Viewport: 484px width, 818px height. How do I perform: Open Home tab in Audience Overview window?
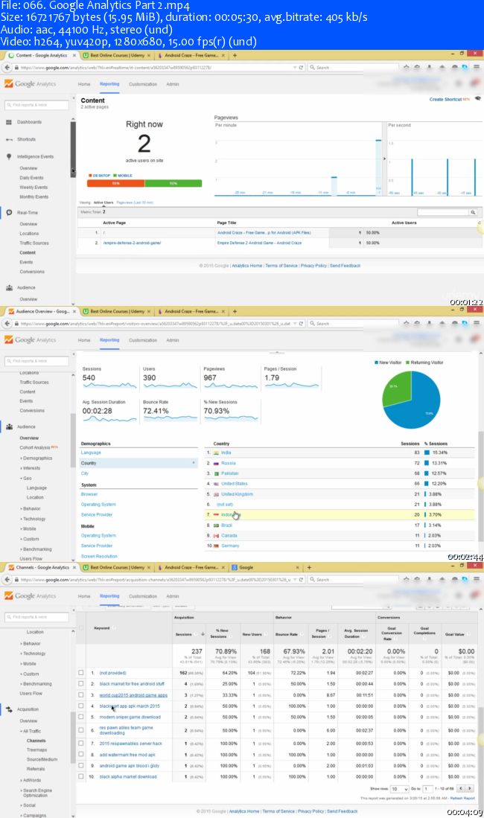pyautogui.click(x=84, y=340)
